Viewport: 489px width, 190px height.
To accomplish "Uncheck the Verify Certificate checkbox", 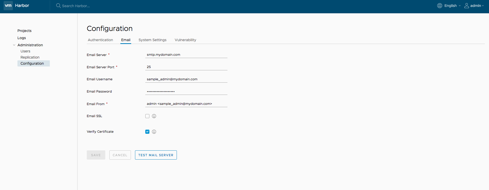I will pyautogui.click(x=147, y=132).
